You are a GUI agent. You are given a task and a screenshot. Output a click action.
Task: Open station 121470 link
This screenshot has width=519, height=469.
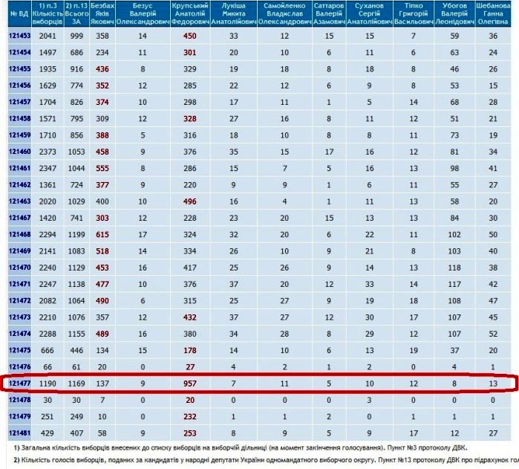pos(19,268)
